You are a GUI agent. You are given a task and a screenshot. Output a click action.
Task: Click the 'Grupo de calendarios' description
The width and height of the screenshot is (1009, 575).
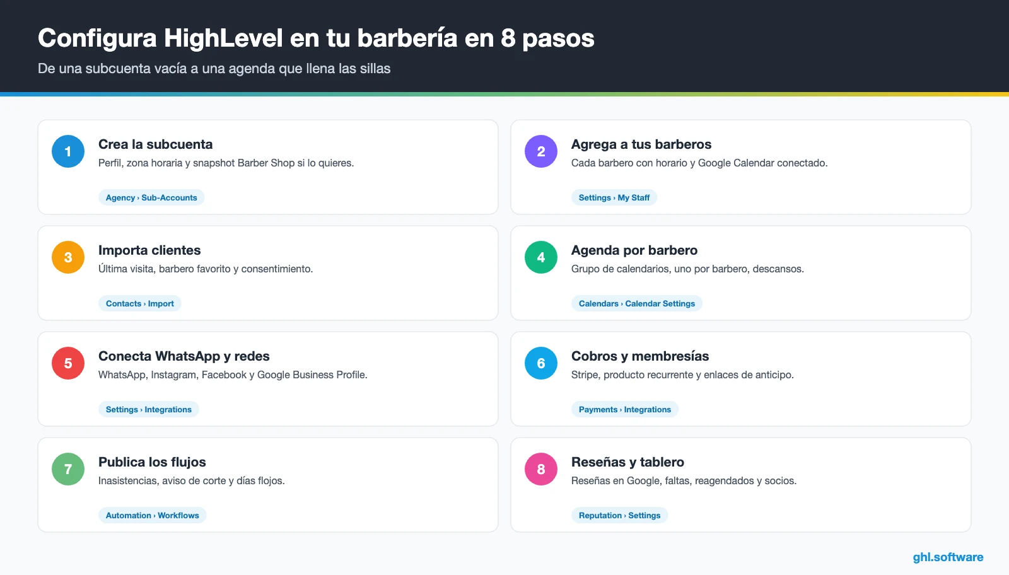pyautogui.click(x=687, y=269)
